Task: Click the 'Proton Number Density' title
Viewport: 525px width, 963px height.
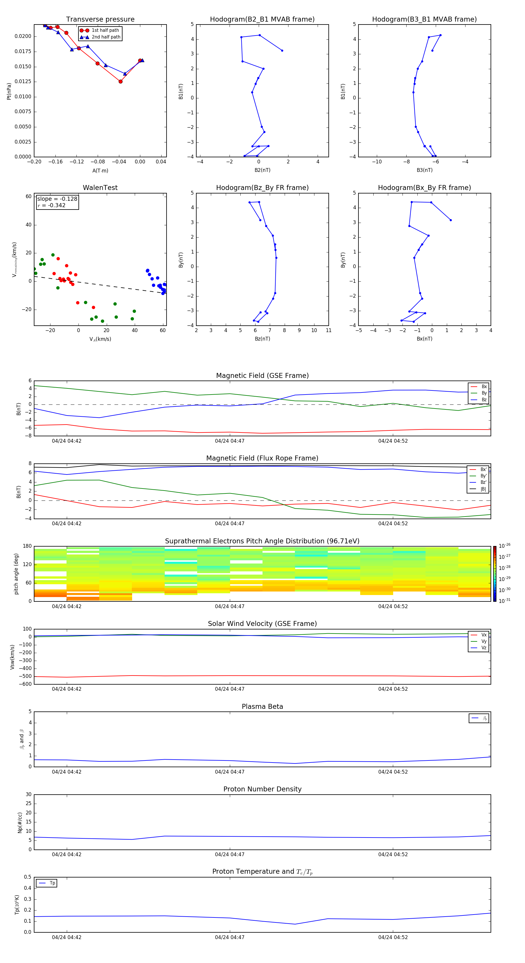Action: click(262, 789)
